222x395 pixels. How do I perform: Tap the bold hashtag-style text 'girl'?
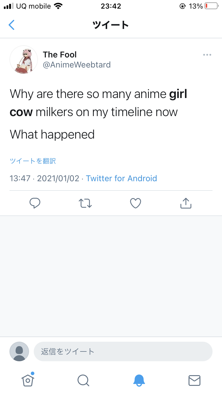tap(178, 94)
